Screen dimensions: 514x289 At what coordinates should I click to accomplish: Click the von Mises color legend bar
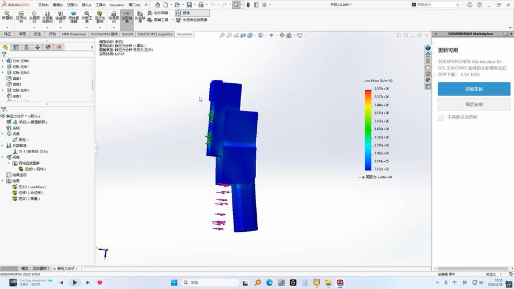(368, 130)
